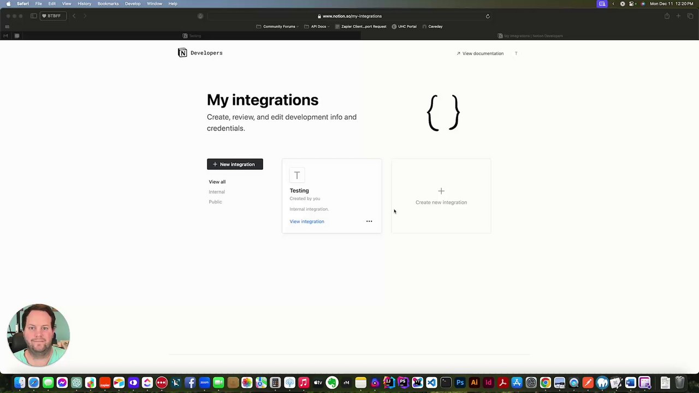Filter integrations by View all
699x393 pixels.
tap(217, 182)
